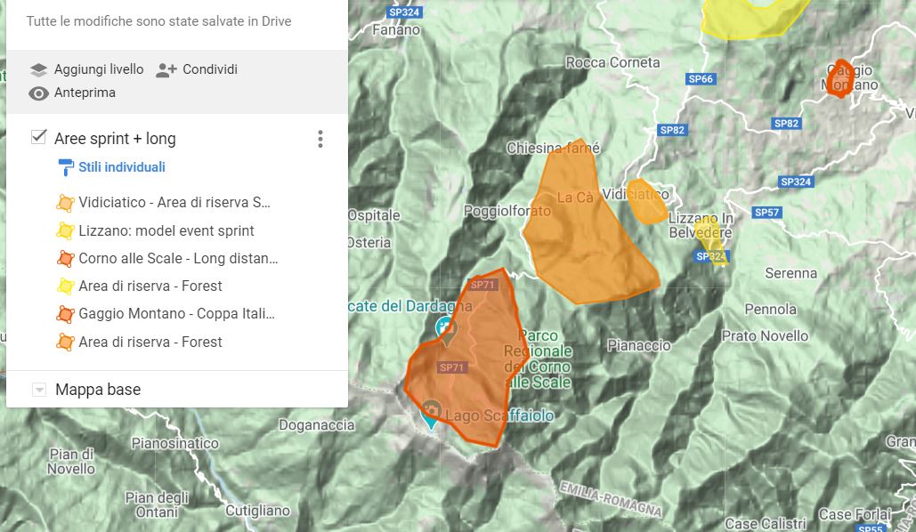This screenshot has width=916, height=532.
Task: Click the Stili individuali paint roller icon
Action: coord(66,167)
